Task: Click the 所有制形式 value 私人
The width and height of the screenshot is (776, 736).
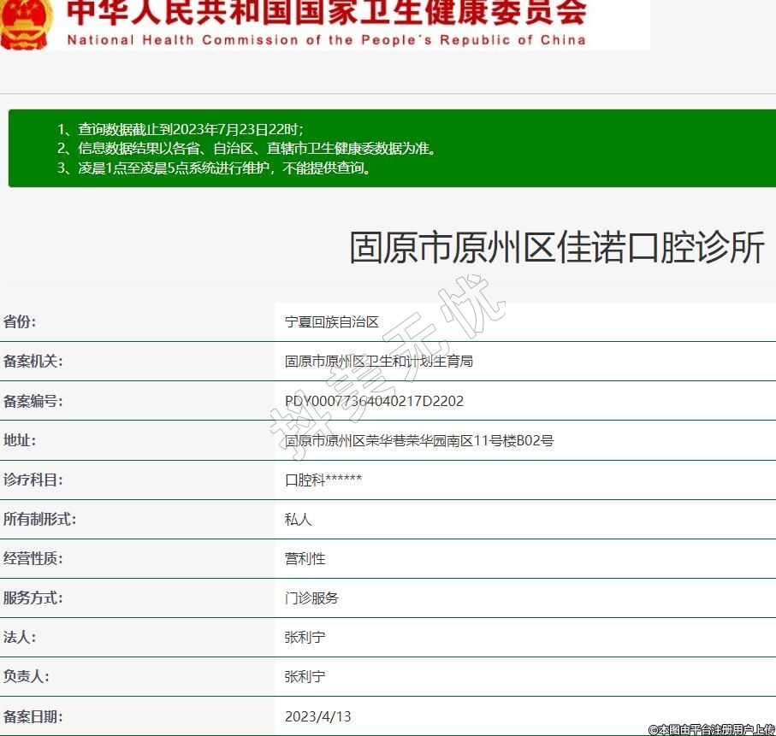Action: point(298,520)
